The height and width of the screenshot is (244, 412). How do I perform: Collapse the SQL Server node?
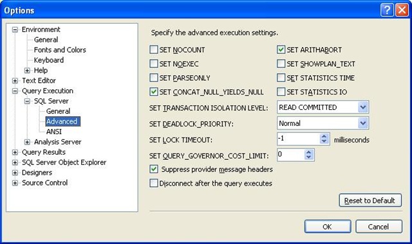[27, 101]
